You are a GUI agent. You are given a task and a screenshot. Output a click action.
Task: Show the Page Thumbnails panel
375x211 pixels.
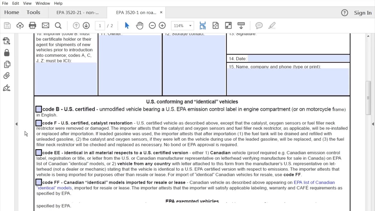(7, 64)
